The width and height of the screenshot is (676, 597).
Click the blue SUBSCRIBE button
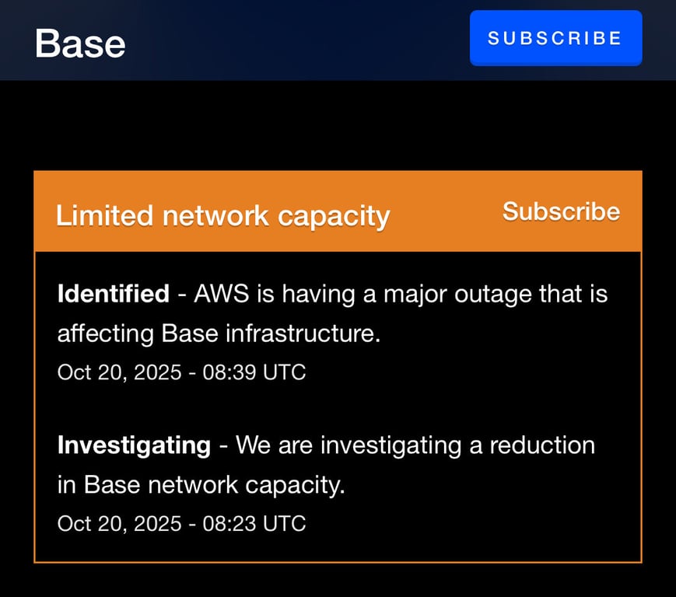tap(555, 38)
